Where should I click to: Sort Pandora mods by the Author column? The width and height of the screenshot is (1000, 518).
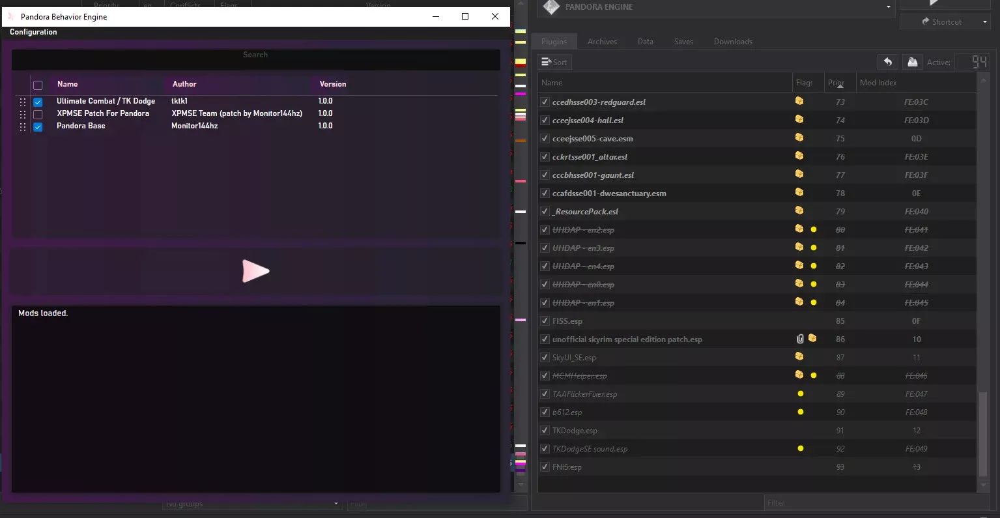[184, 84]
